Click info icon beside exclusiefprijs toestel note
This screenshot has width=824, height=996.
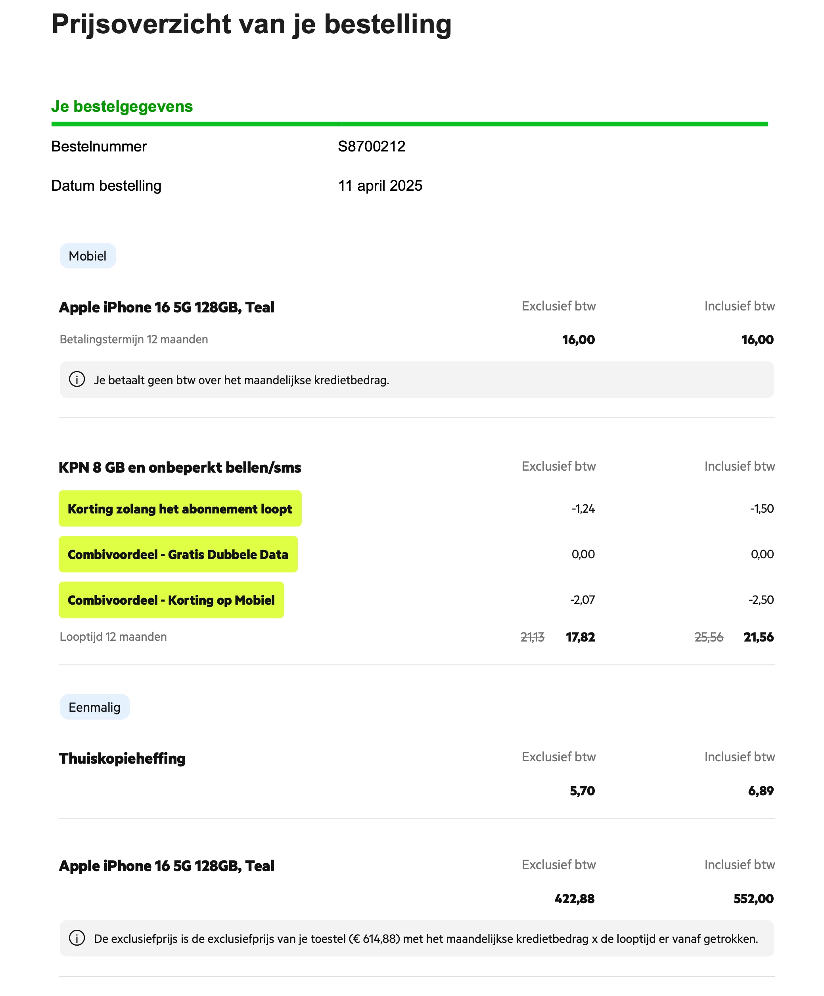77,938
